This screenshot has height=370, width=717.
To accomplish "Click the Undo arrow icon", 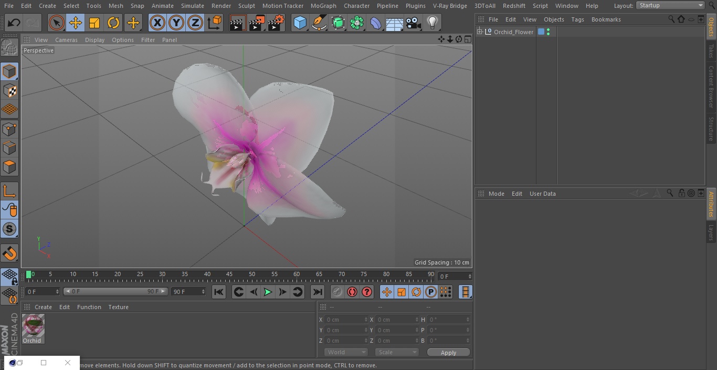I will (x=14, y=23).
